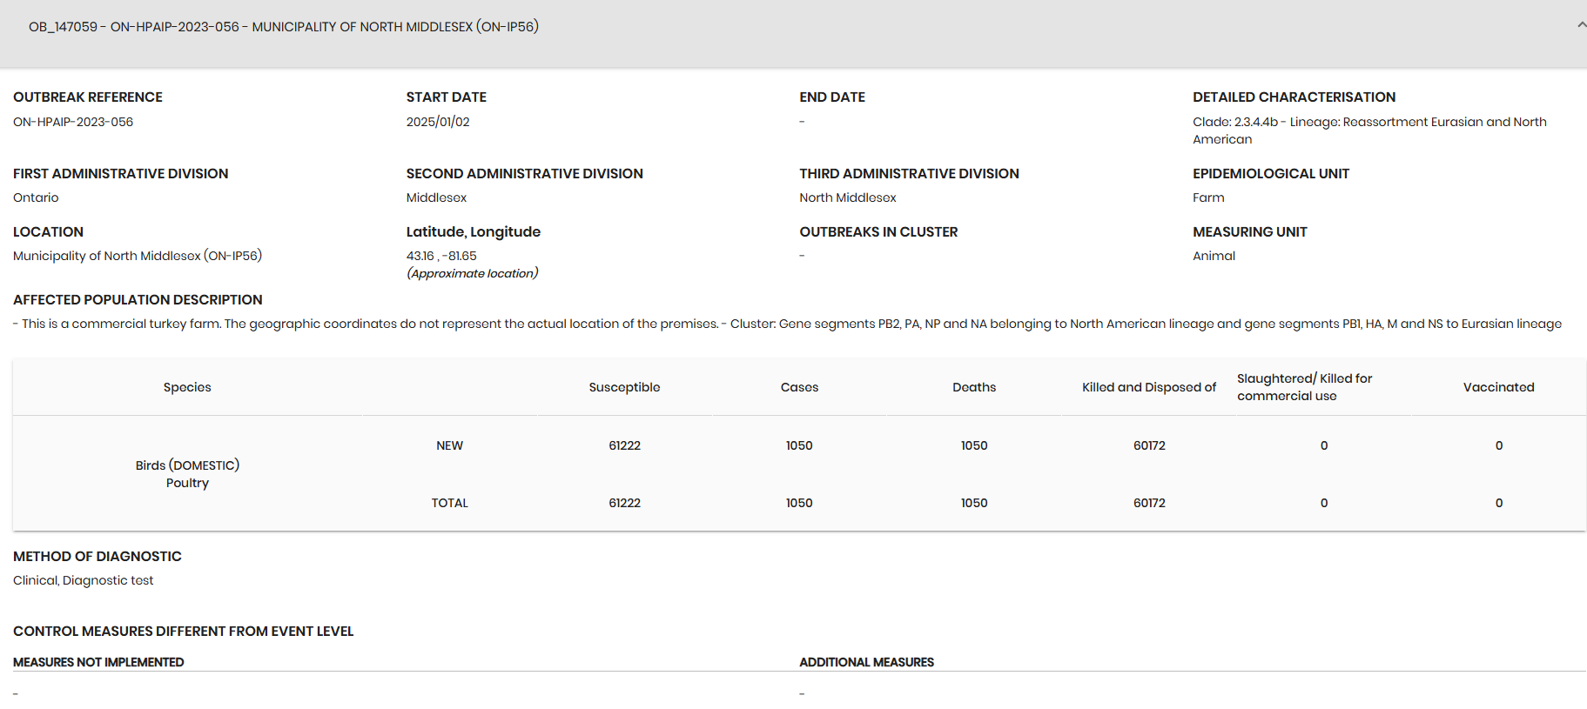1587x709 pixels.
Task: Click the NEW row label
Action: point(449,445)
